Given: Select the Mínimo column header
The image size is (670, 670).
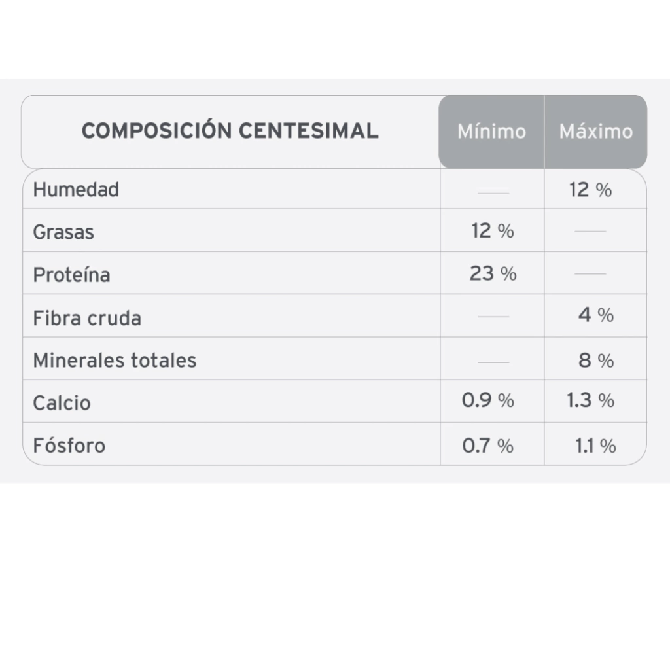Looking at the screenshot, I should (x=491, y=132).
